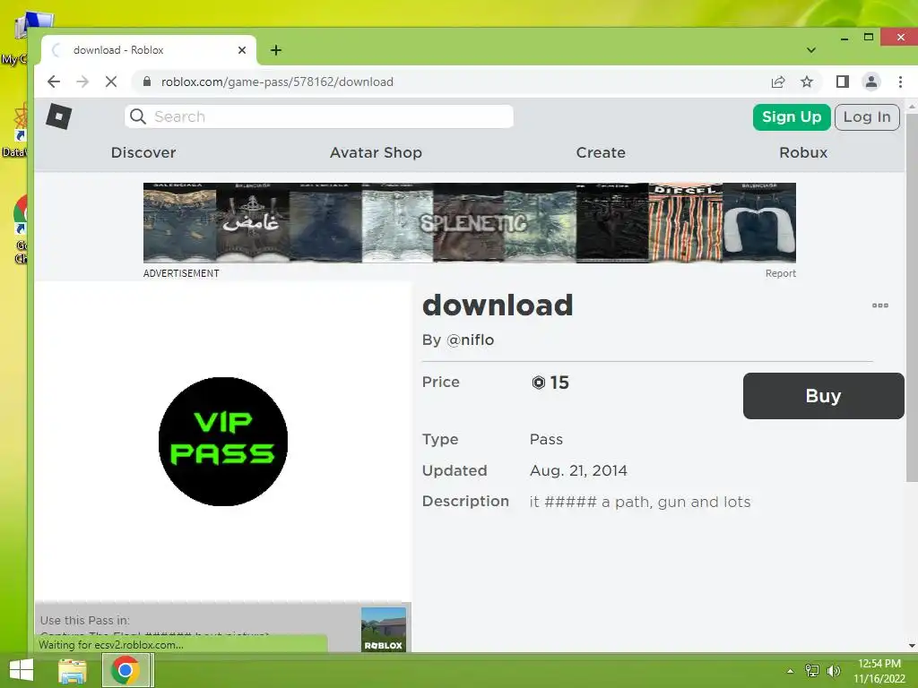
Task: Click the Log In button
Action: (867, 117)
